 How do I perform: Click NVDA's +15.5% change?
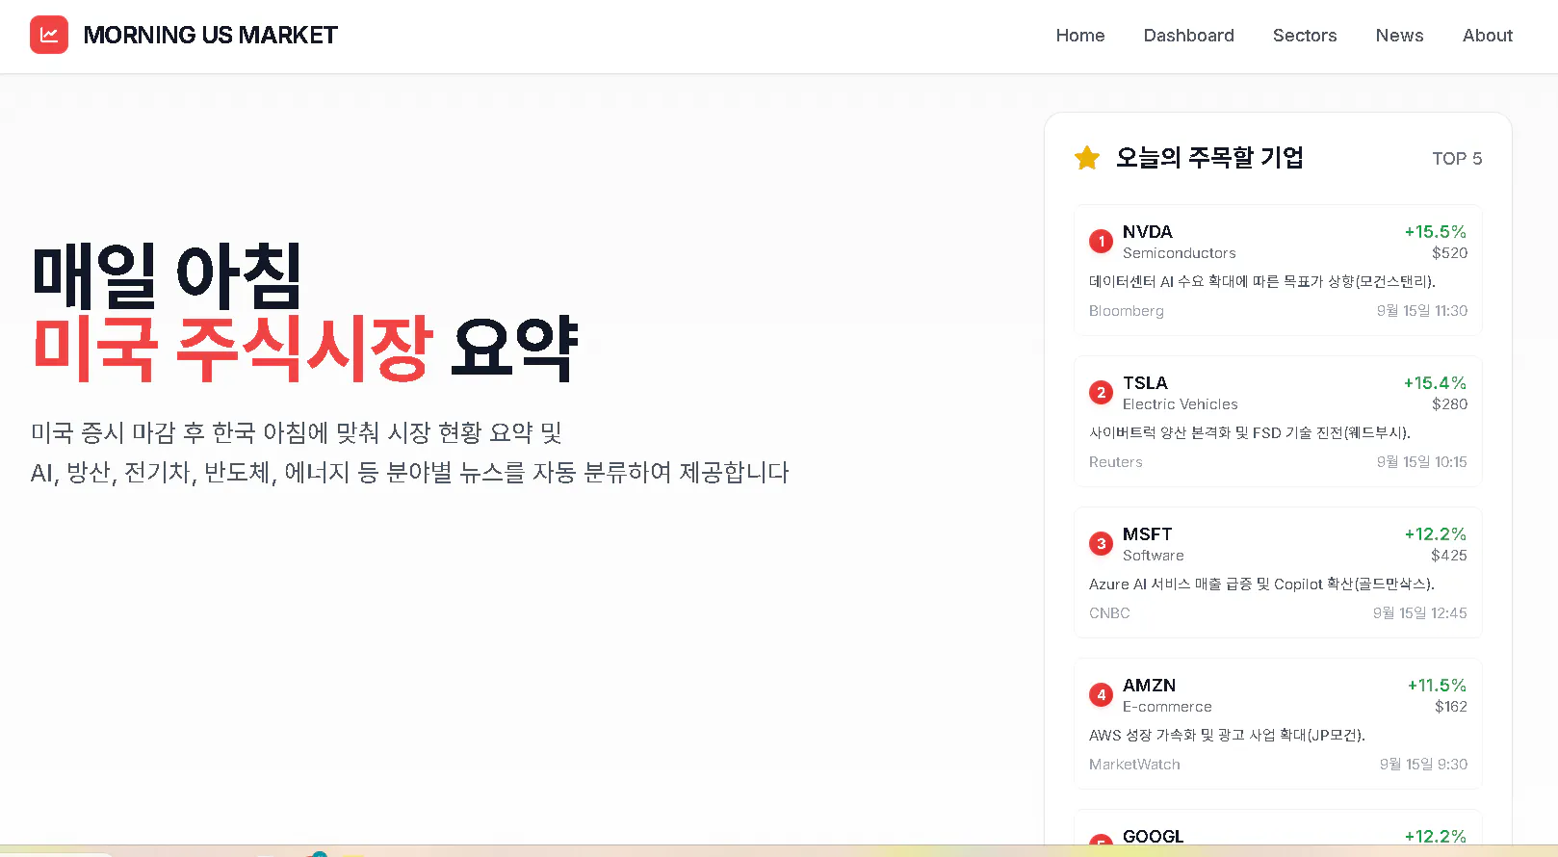[x=1435, y=232]
